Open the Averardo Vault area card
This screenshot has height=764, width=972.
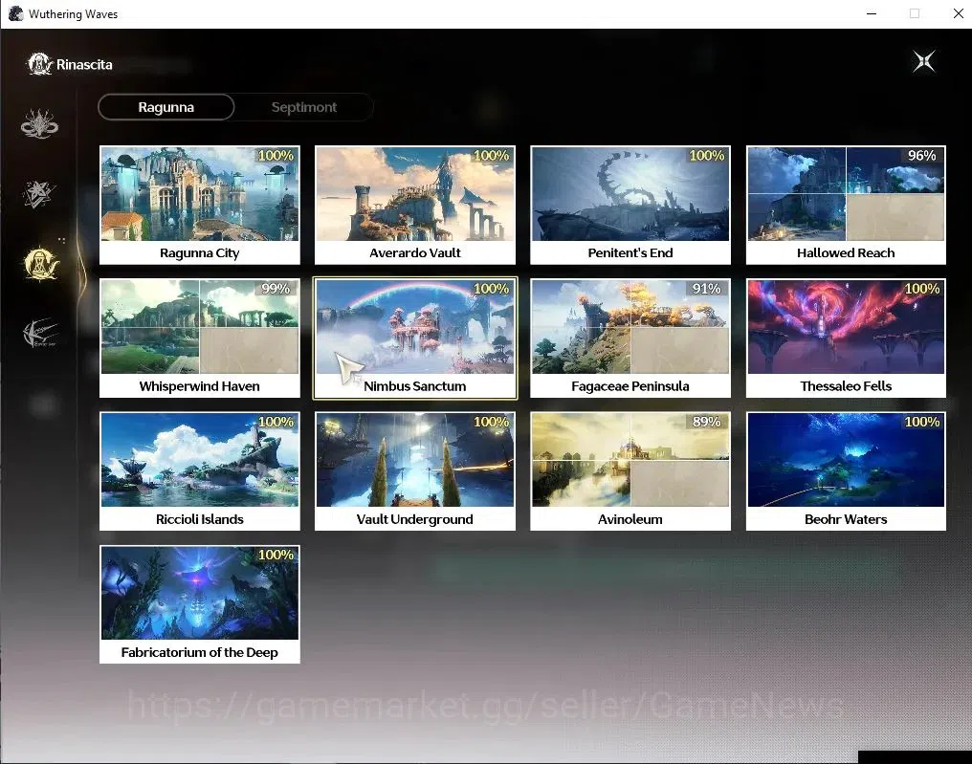point(414,205)
